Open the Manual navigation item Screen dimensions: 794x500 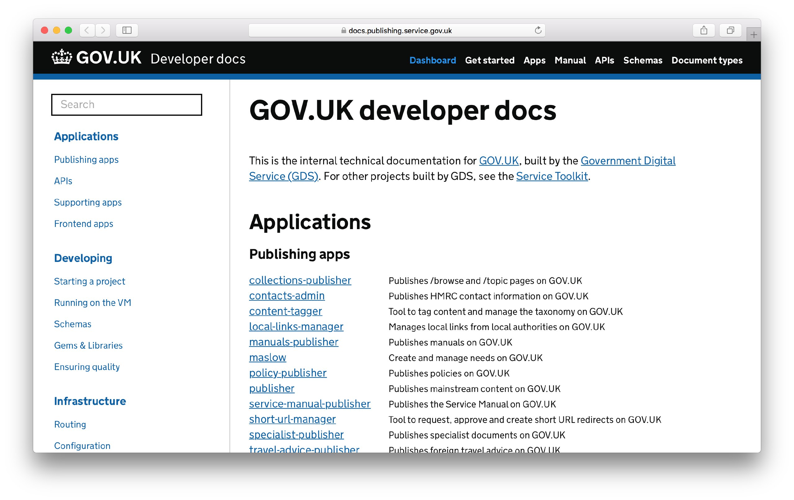point(570,60)
